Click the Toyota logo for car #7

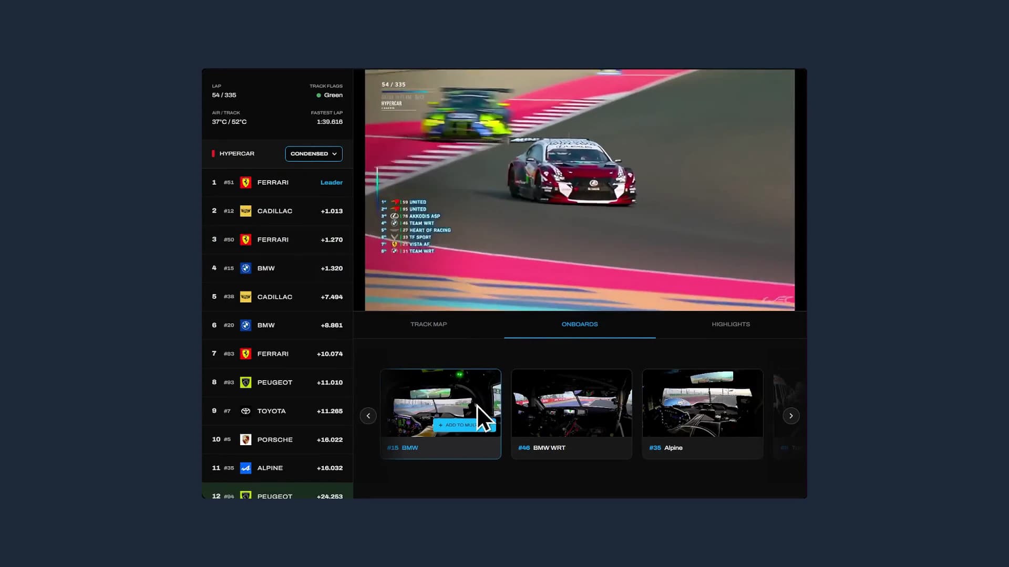(245, 411)
